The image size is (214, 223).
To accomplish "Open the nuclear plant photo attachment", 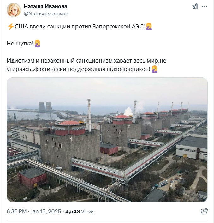I will [x=107, y=140].
